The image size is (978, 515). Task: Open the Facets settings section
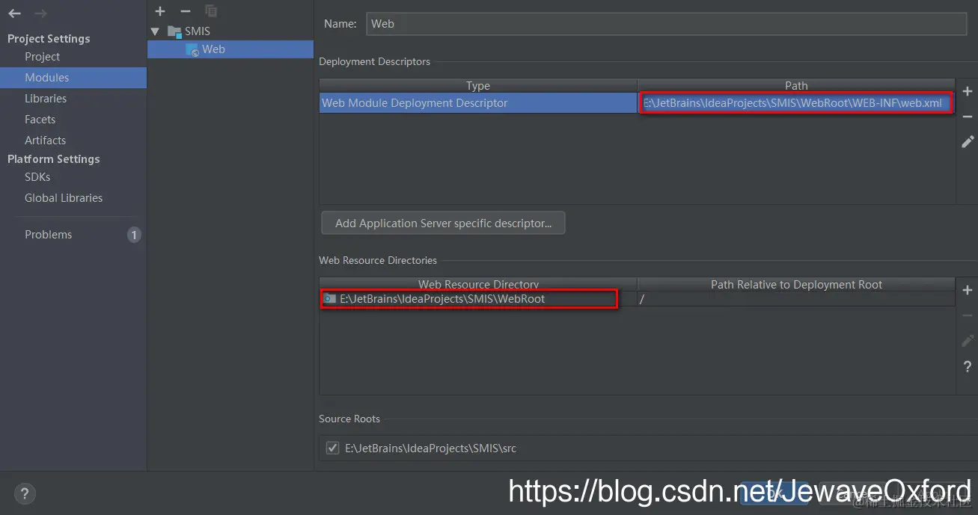click(40, 120)
